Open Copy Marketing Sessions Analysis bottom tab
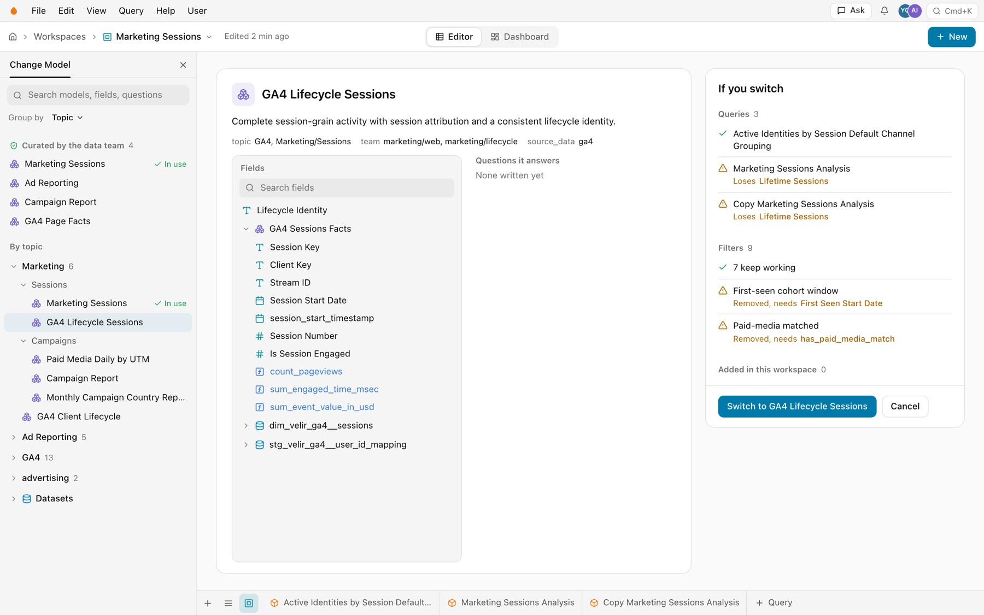The image size is (984, 615). tap(664, 602)
